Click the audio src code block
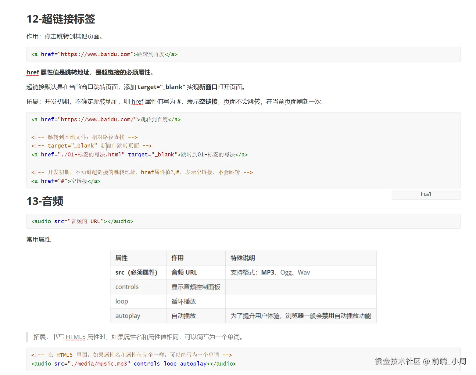Image resolution: width=476 pixels, height=375 pixels. [x=243, y=221]
